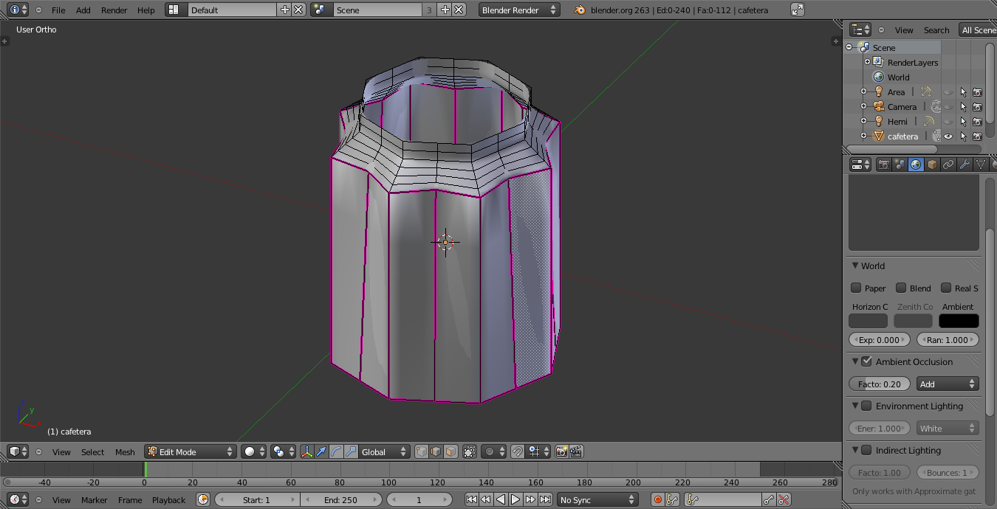The image size is (997, 509).
Task: Enable the 3D manipulator translate arrow
Action: 321,451
